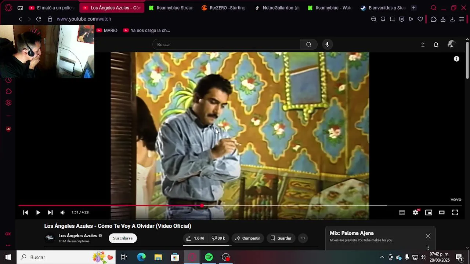Reload the page with the refresh icon

click(x=39, y=19)
